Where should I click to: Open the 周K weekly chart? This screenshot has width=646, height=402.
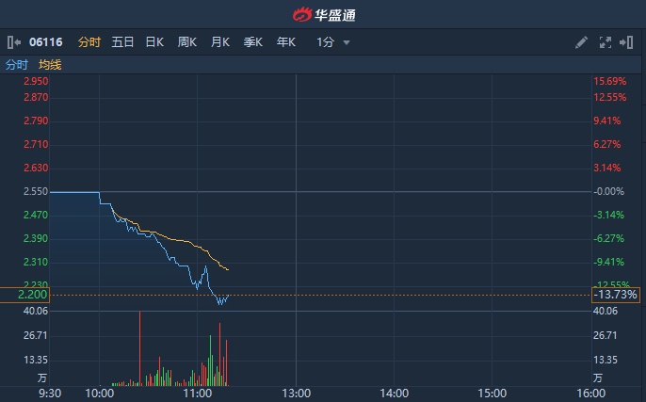tap(187, 42)
